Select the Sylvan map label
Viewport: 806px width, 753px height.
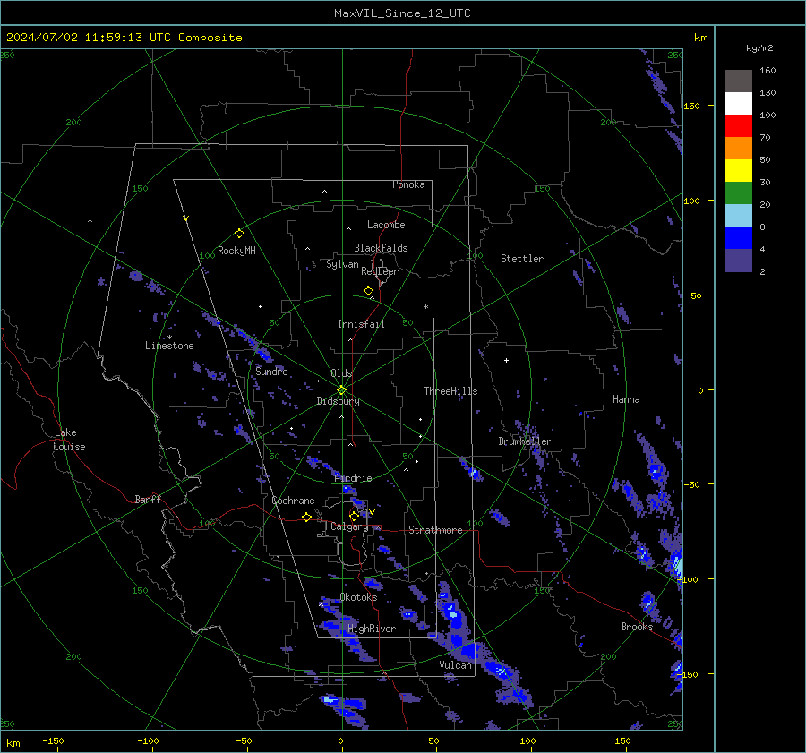[x=342, y=264]
